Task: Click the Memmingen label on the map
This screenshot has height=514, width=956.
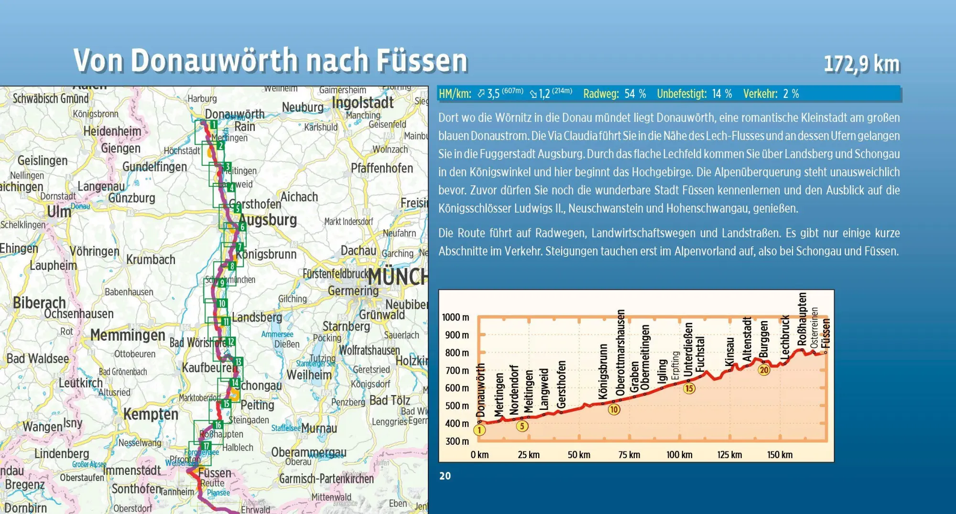Action: (x=128, y=335)
